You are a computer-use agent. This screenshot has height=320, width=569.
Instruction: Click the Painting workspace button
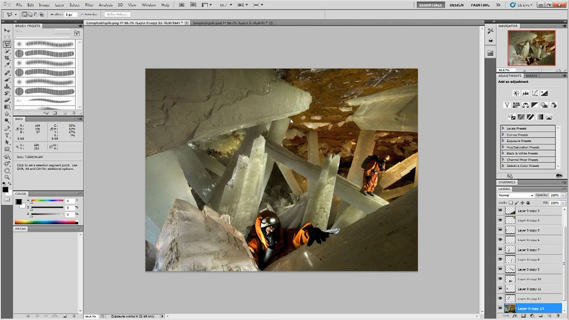pyautogui.click(x=480, y=5)
